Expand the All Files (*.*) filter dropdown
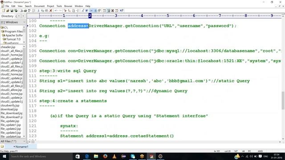The image size is (285, 160). click(x=24, y=141)
